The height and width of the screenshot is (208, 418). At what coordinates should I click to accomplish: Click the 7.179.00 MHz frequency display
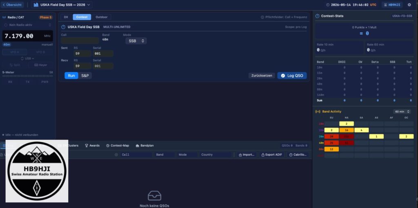coord(28,36)
